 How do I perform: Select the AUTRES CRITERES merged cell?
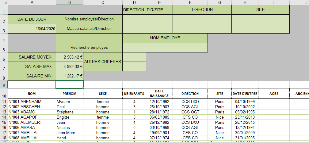coord(103,62)
